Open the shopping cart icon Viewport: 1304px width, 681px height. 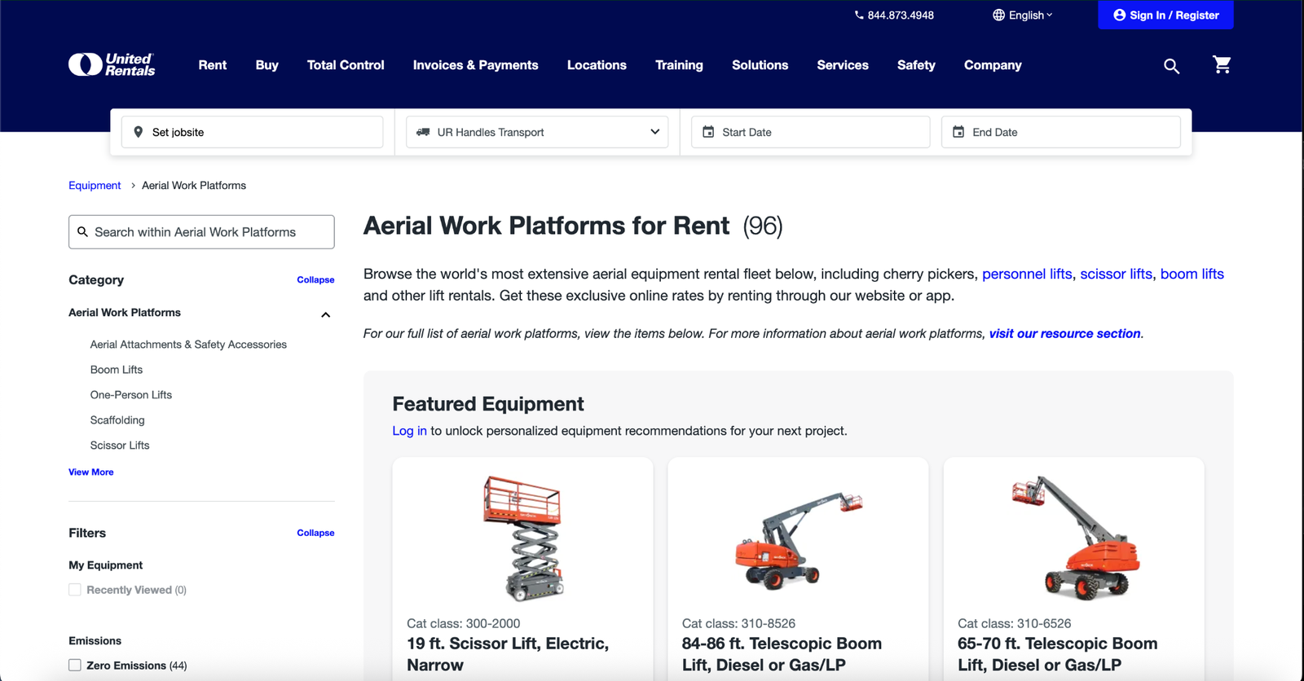click(1221, 65)
